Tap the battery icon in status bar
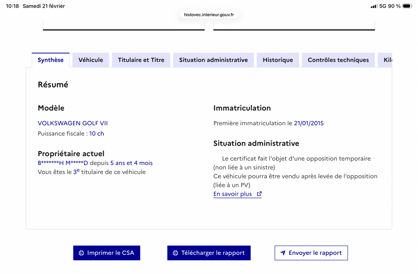418x274 pixels. (407, 6)
